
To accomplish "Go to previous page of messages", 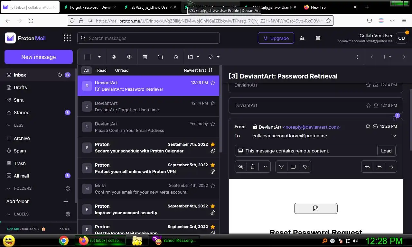I will coord(372,57).
